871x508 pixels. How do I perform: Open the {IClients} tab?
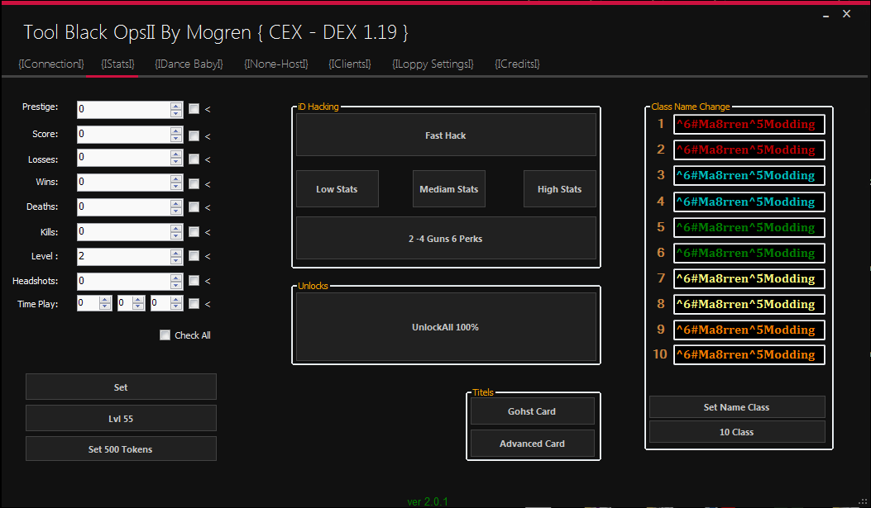[349, 64]
